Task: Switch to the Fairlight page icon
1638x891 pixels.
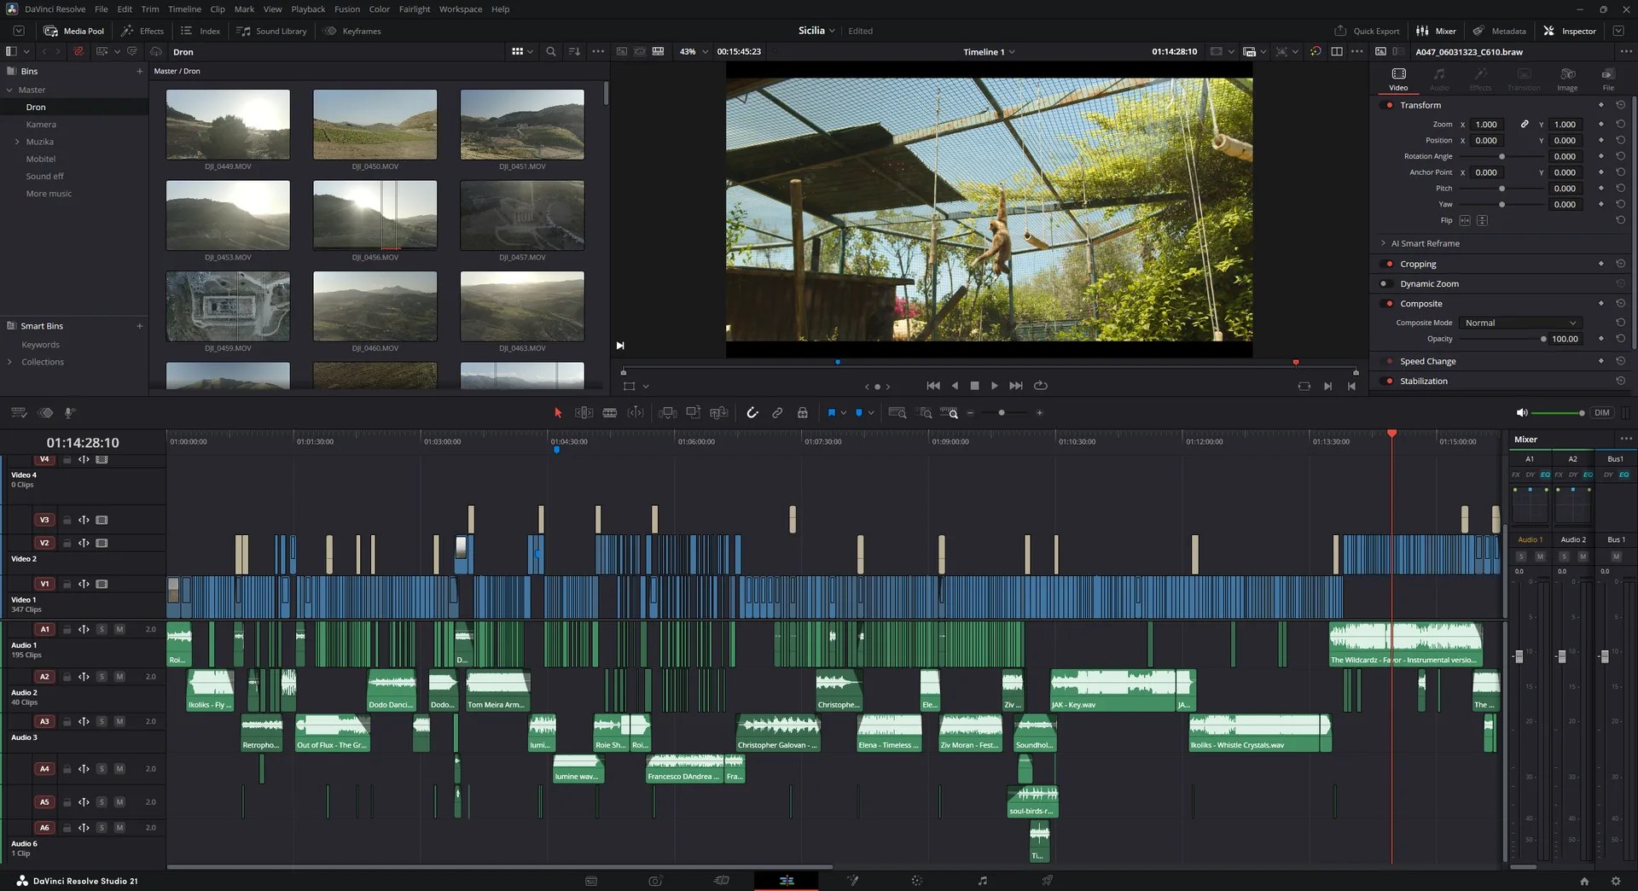Action: tap(982, 881)
